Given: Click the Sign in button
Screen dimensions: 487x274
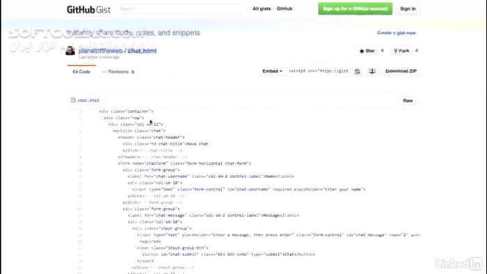Looking at the screenshot, I should click(x=408, y=8).
